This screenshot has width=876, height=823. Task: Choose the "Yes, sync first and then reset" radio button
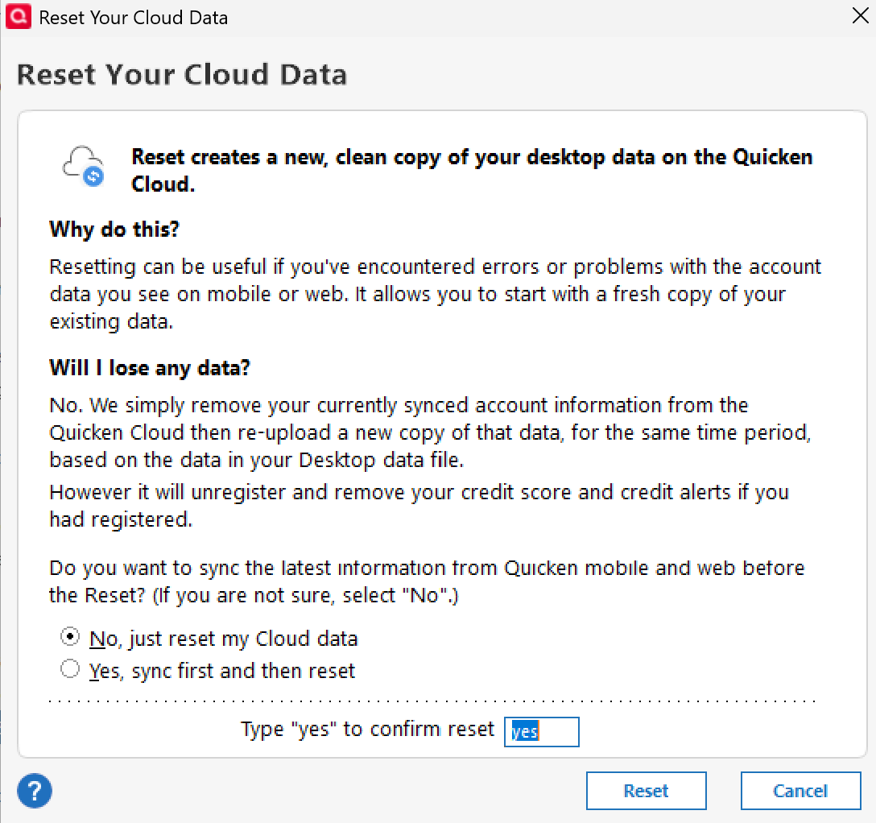tap(71, 668)
